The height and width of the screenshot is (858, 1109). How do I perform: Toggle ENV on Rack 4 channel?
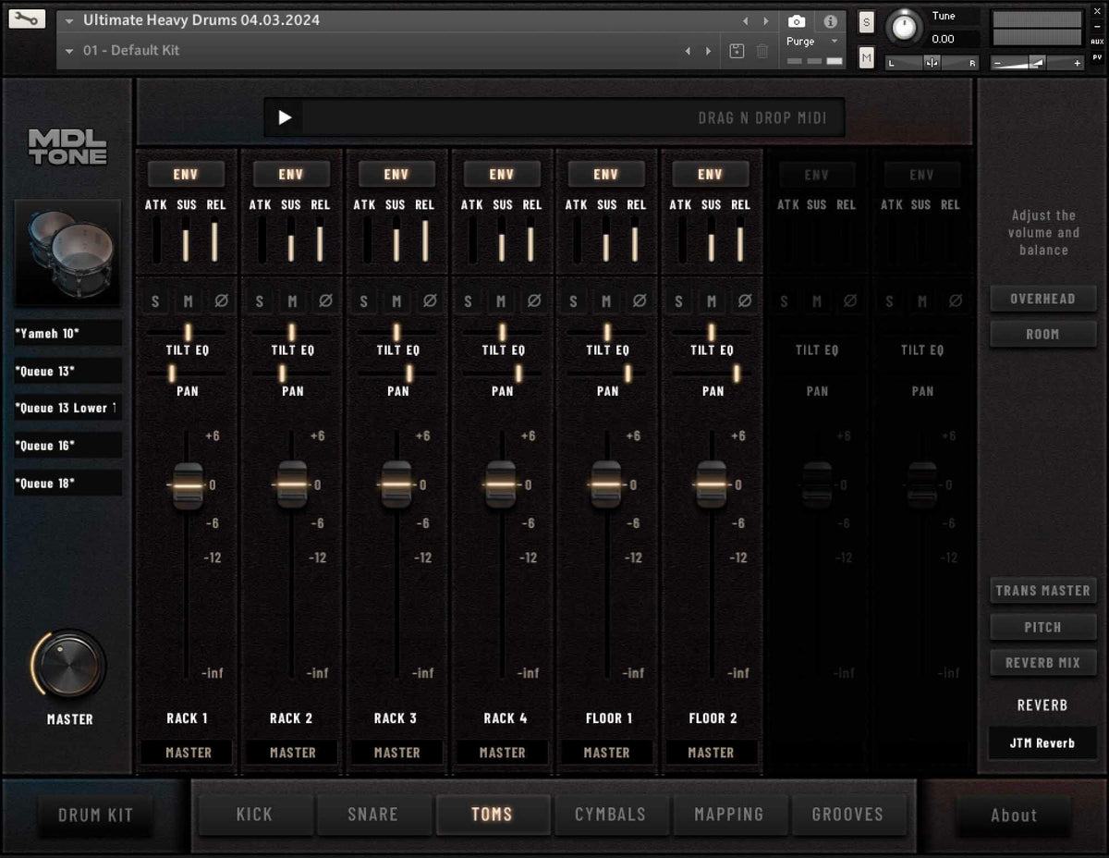(x=502, y=174)
